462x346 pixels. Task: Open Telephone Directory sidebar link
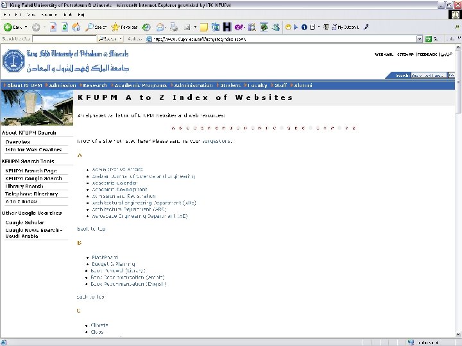31,194
